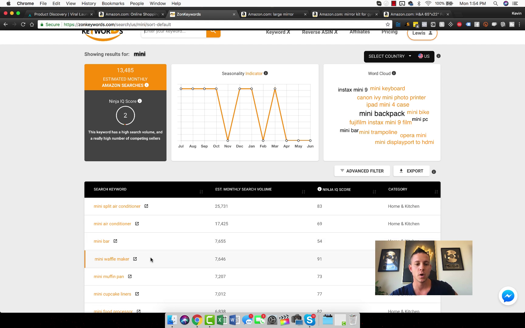Click mini trampoline in word cloud
The image size is (525, 328).
point(378,132)
